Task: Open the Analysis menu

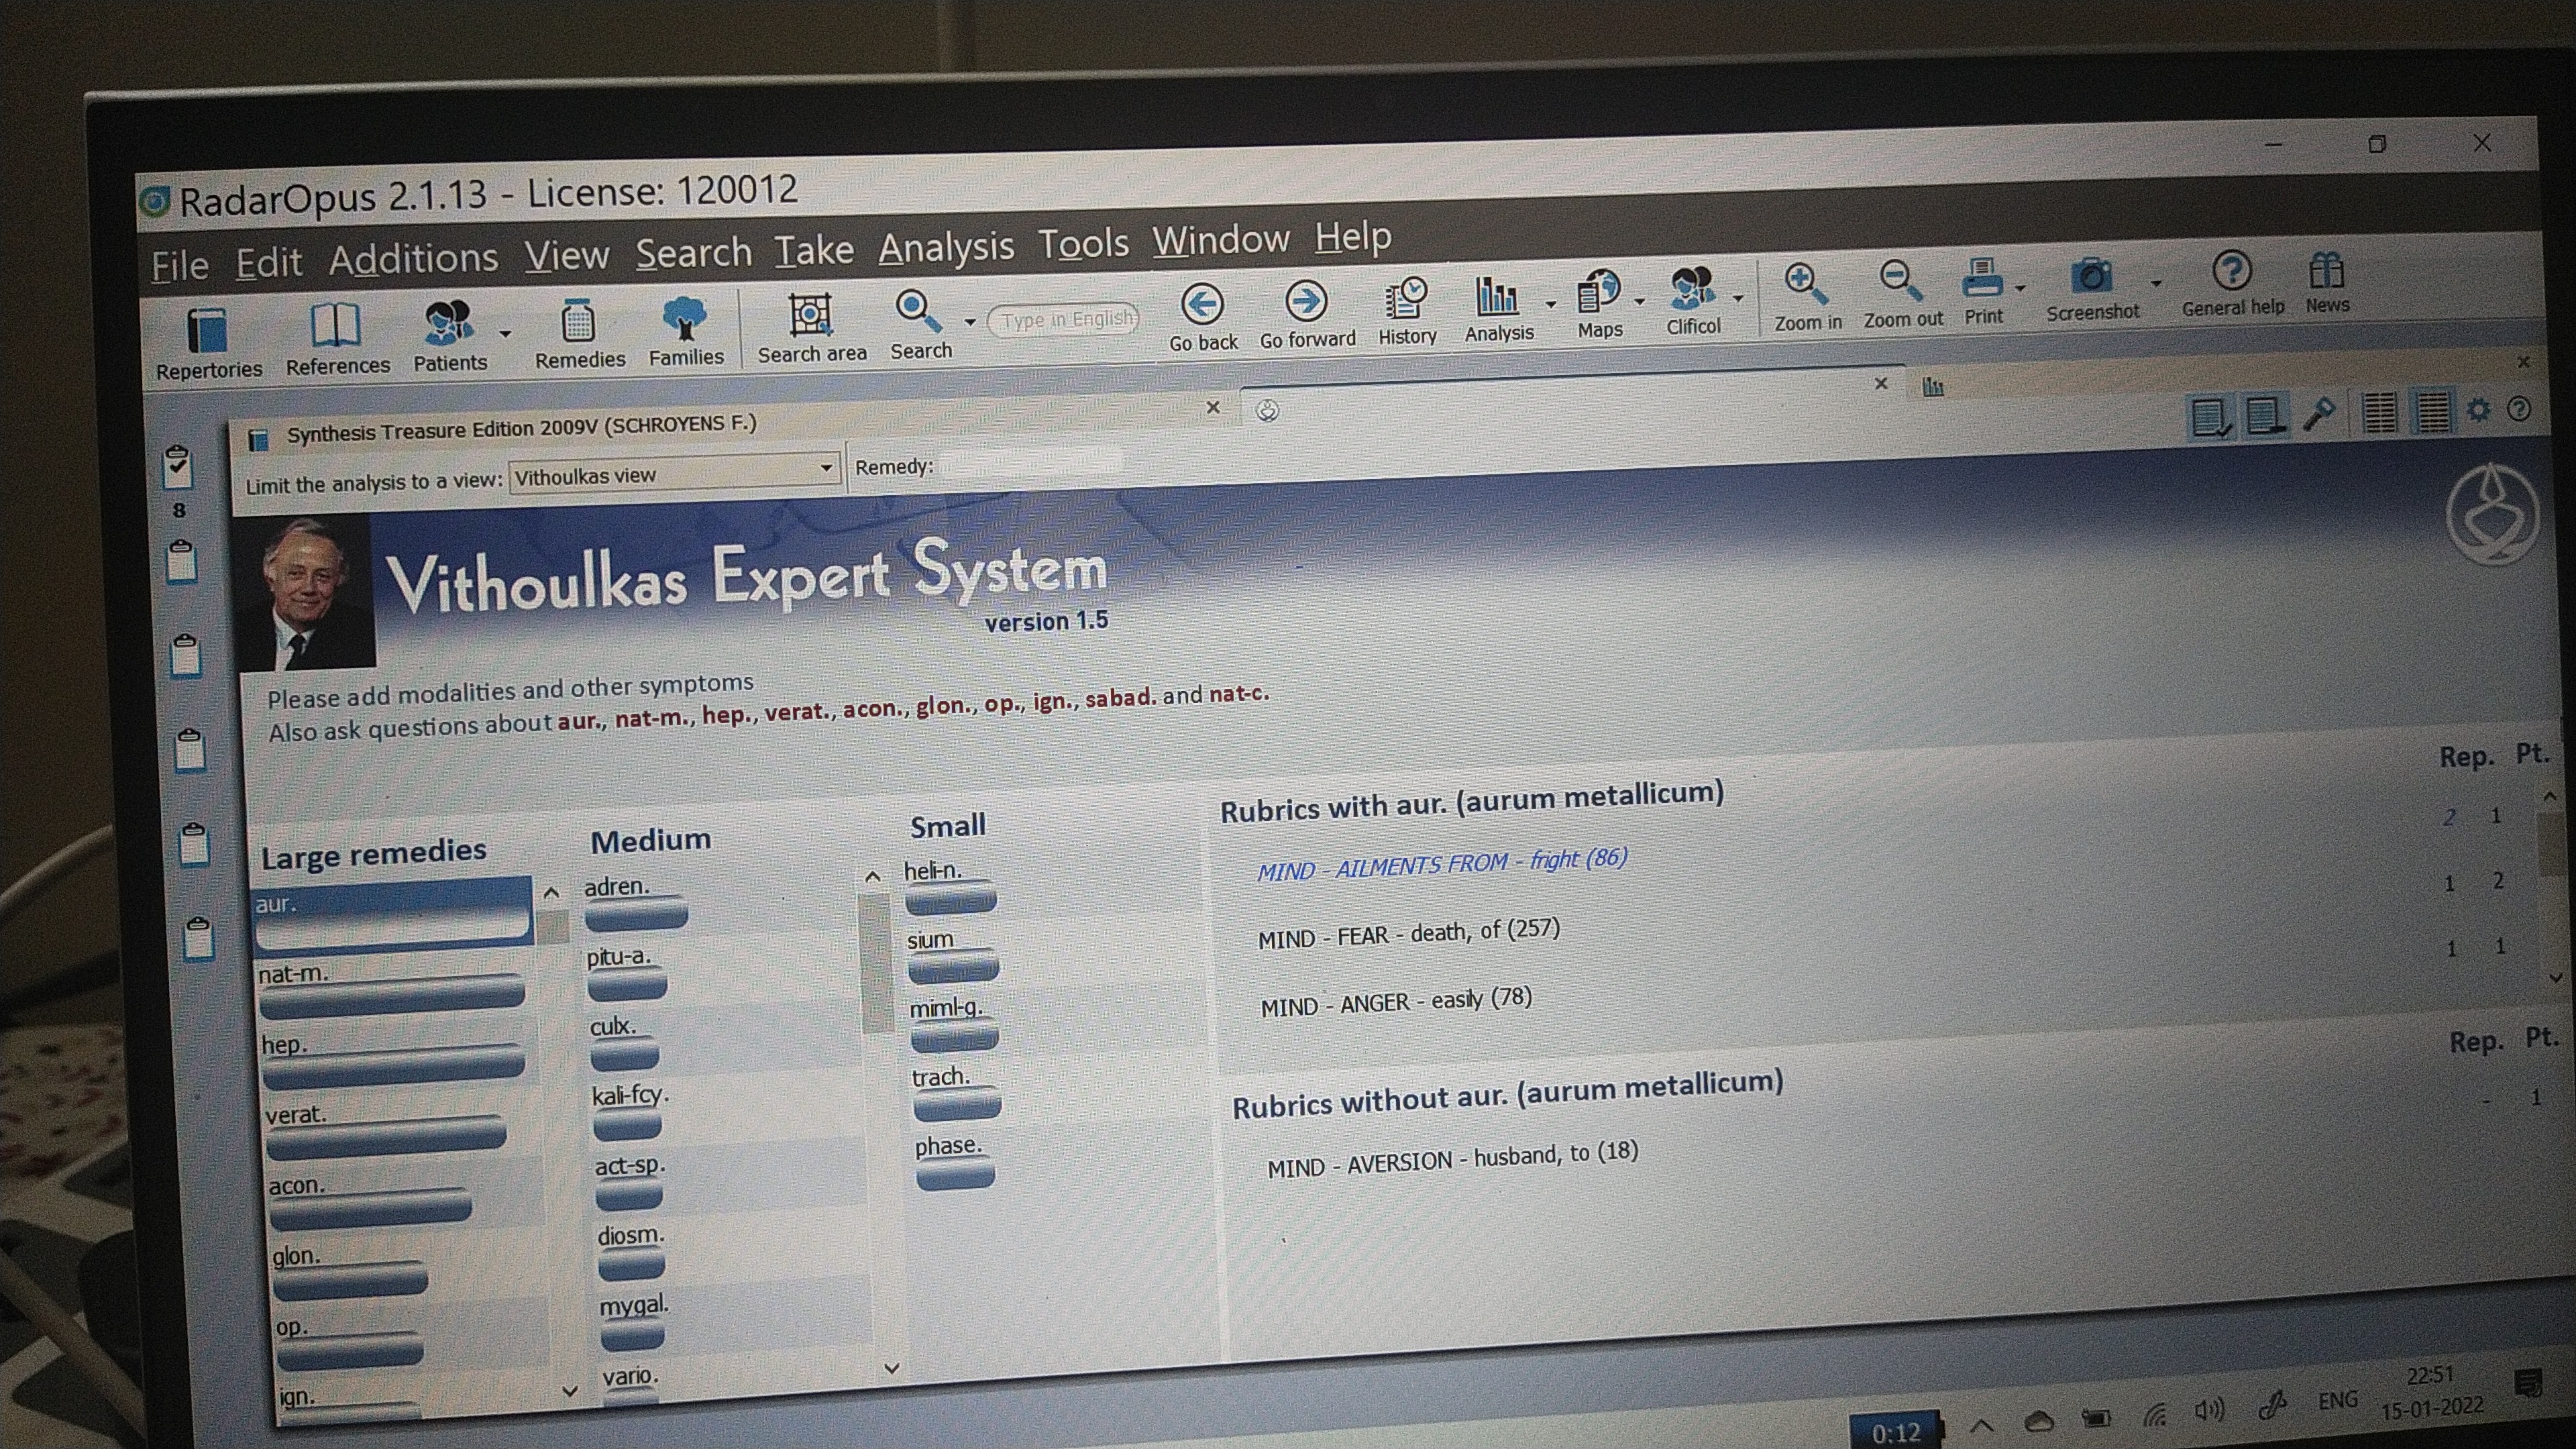Action: coord(946,247)
